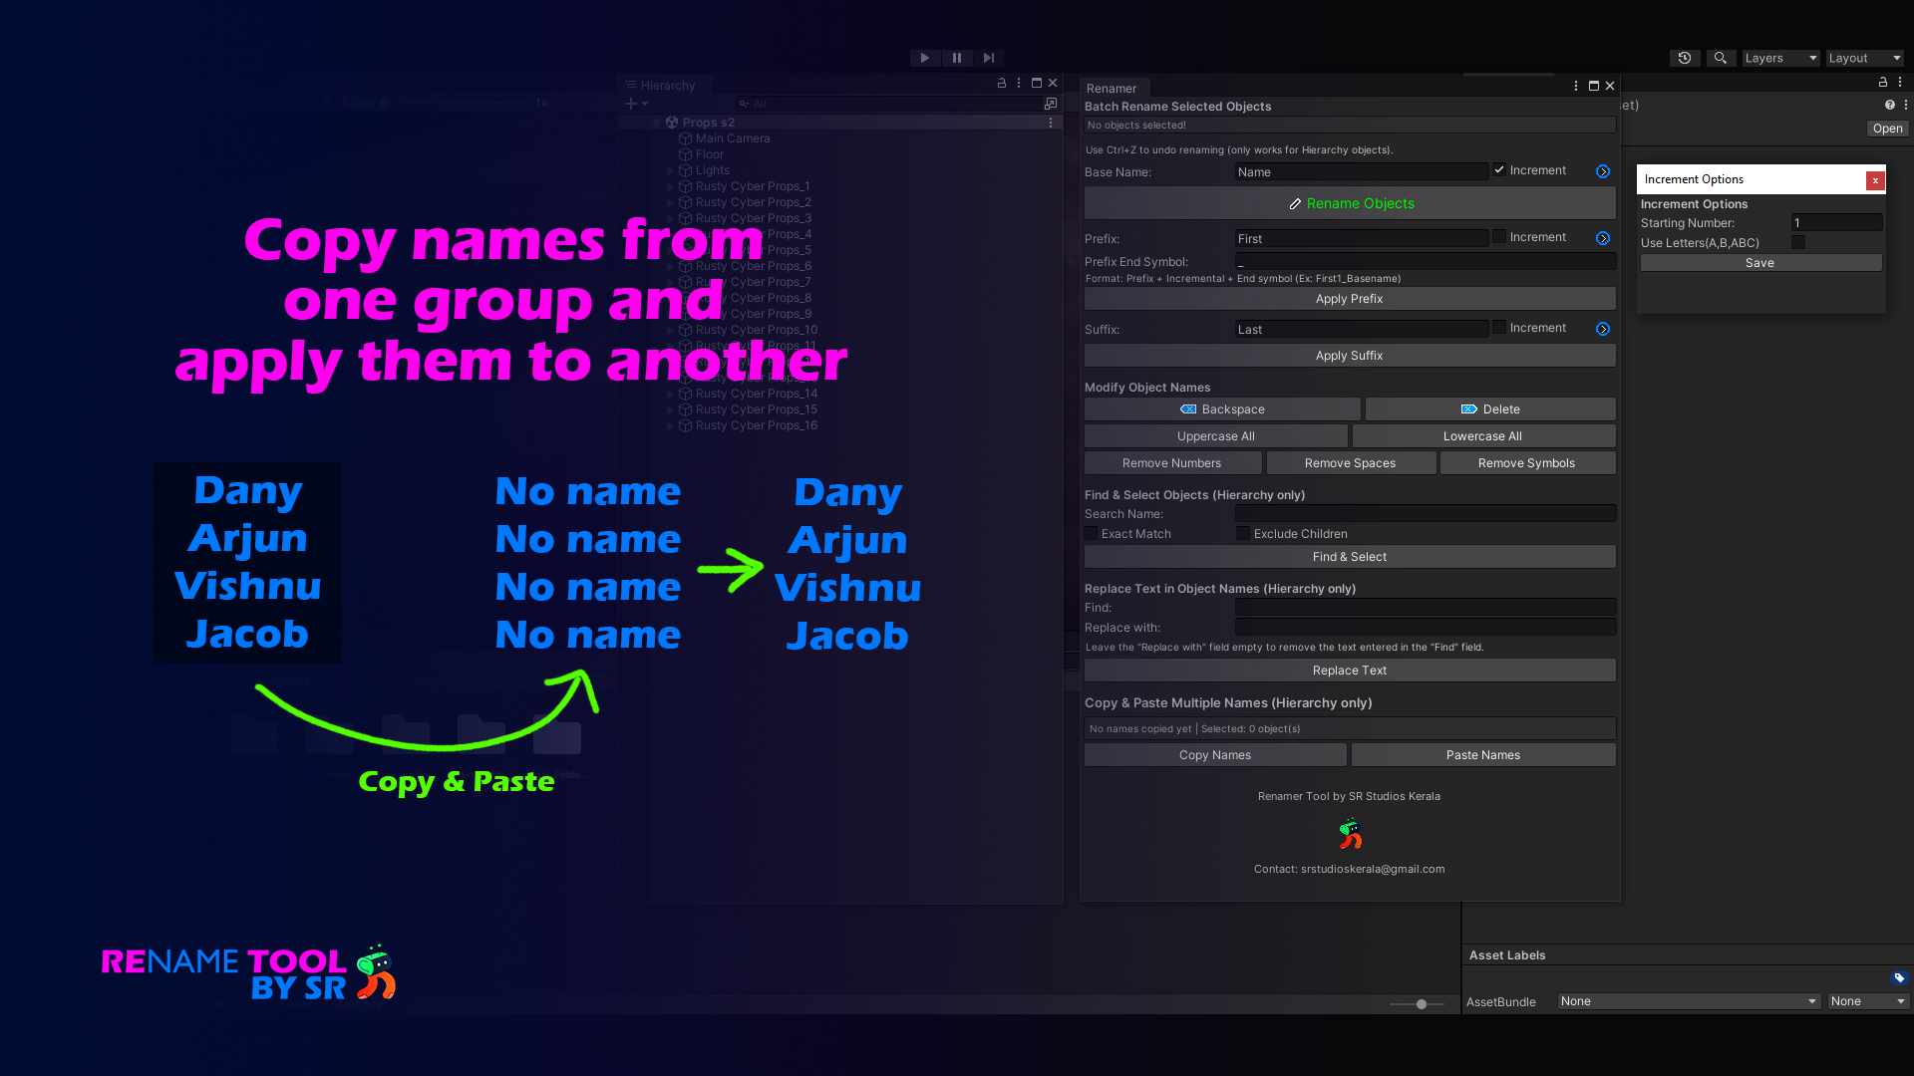Pause the Unity editor playback
This screenshot has width=1914, height=1076.
[957, 58]
